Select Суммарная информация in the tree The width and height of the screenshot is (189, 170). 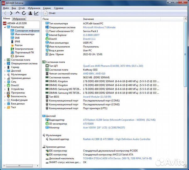[25, 31]
